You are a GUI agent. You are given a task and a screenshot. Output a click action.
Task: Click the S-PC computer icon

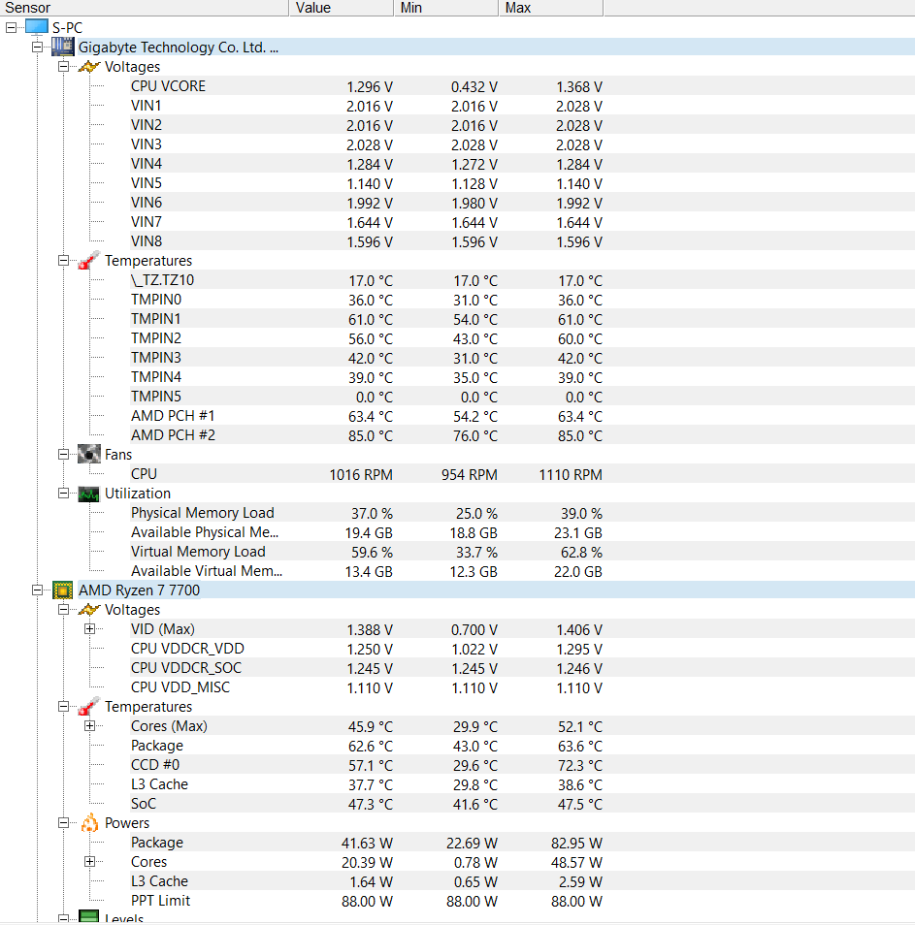tap(36, 26)
